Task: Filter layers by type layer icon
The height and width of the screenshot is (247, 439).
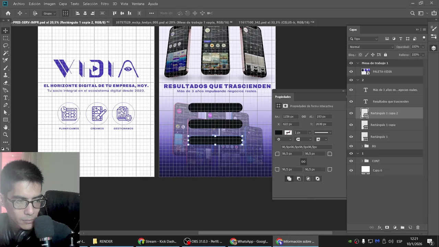Action: point(401,39)
